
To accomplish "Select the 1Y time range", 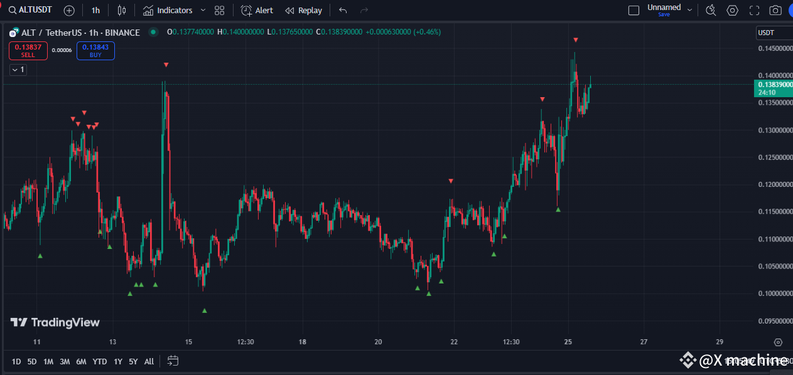I will (x=118, y=361).
